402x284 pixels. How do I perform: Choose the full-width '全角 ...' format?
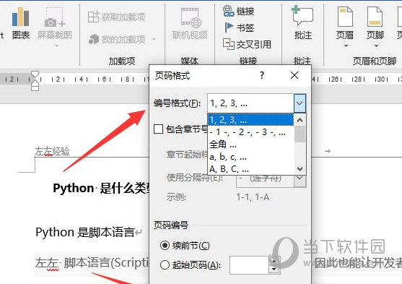[x=250, y=145]
